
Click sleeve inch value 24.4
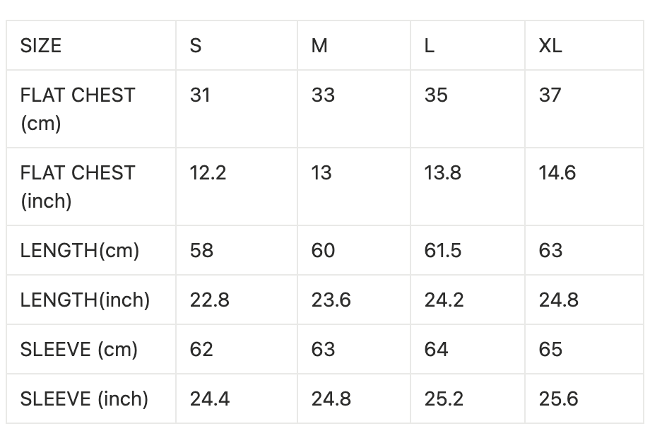click(x=209, y=398)
